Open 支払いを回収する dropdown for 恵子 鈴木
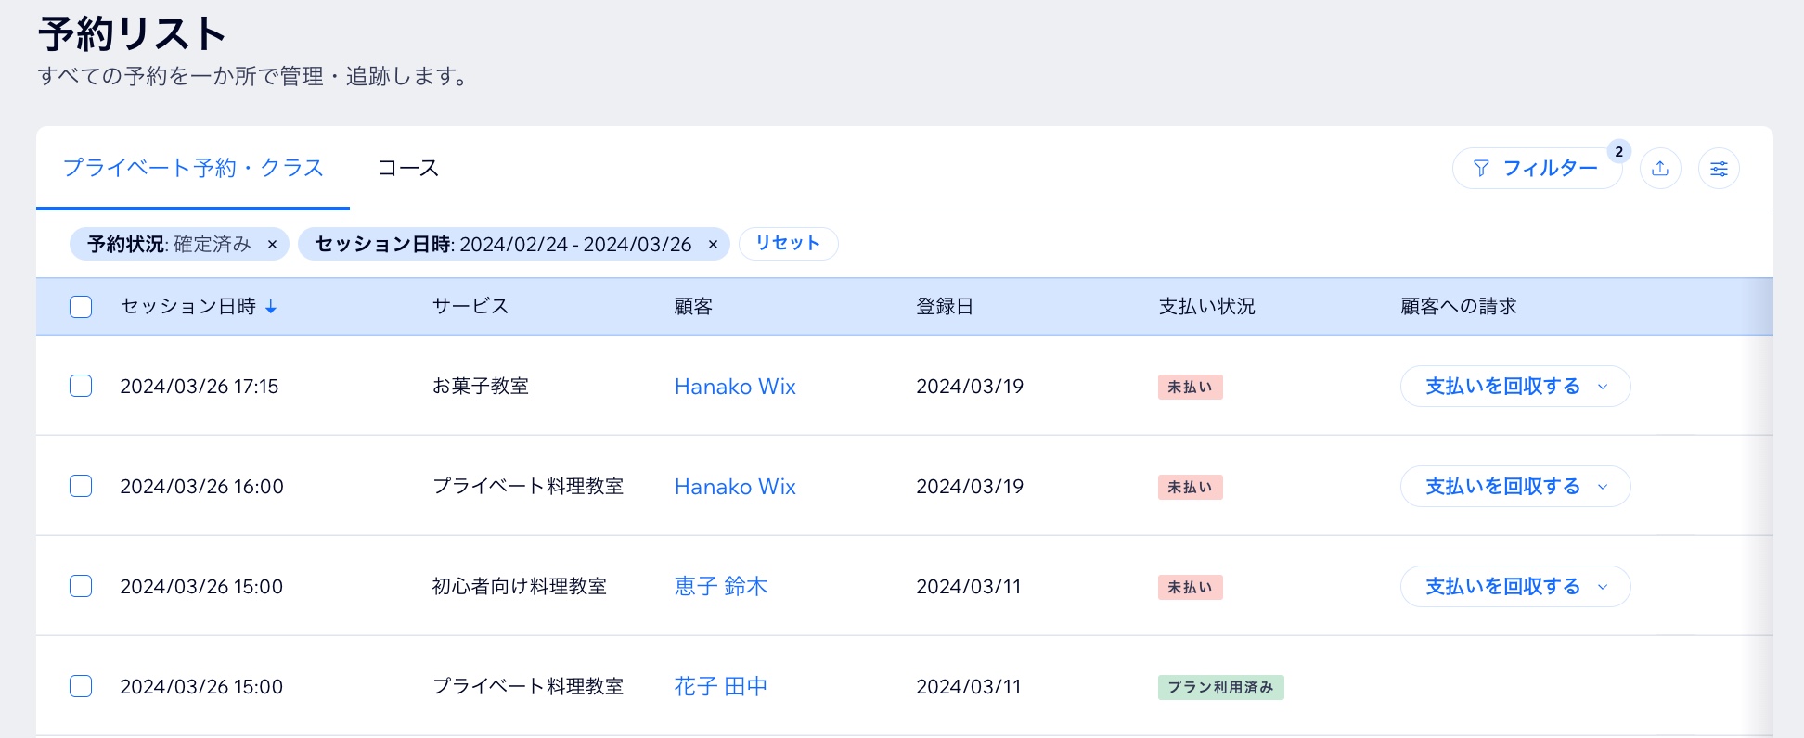Screen dimensions: 1804x738 [1602, 587]
